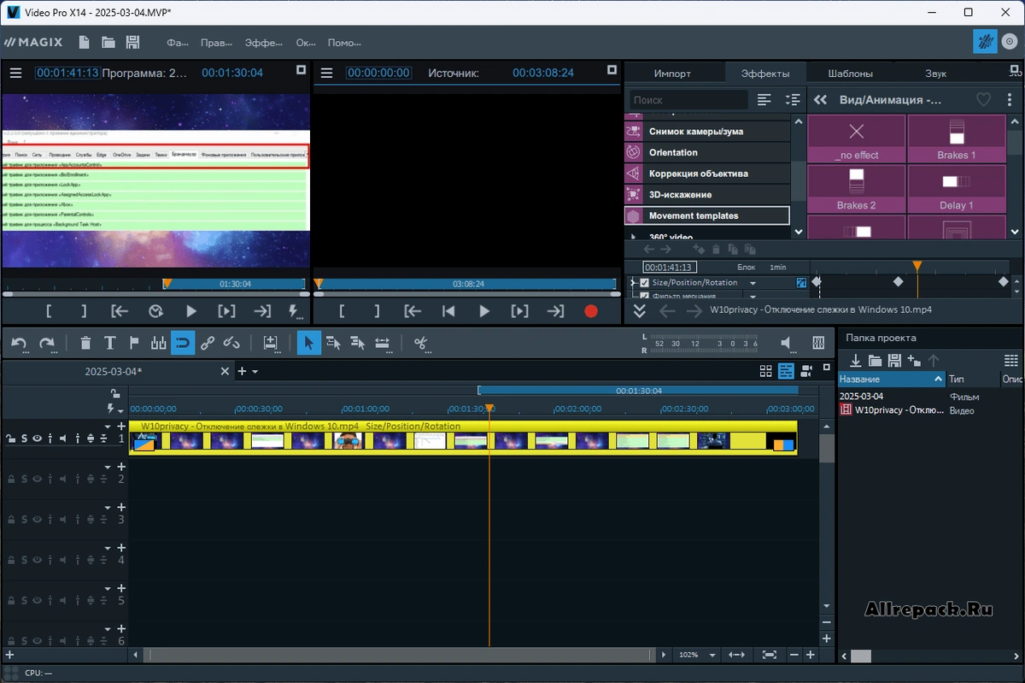Toggle lock on track 1
Screen dimensions: 1025x683
pyautogui.click(x=11, y=439)
